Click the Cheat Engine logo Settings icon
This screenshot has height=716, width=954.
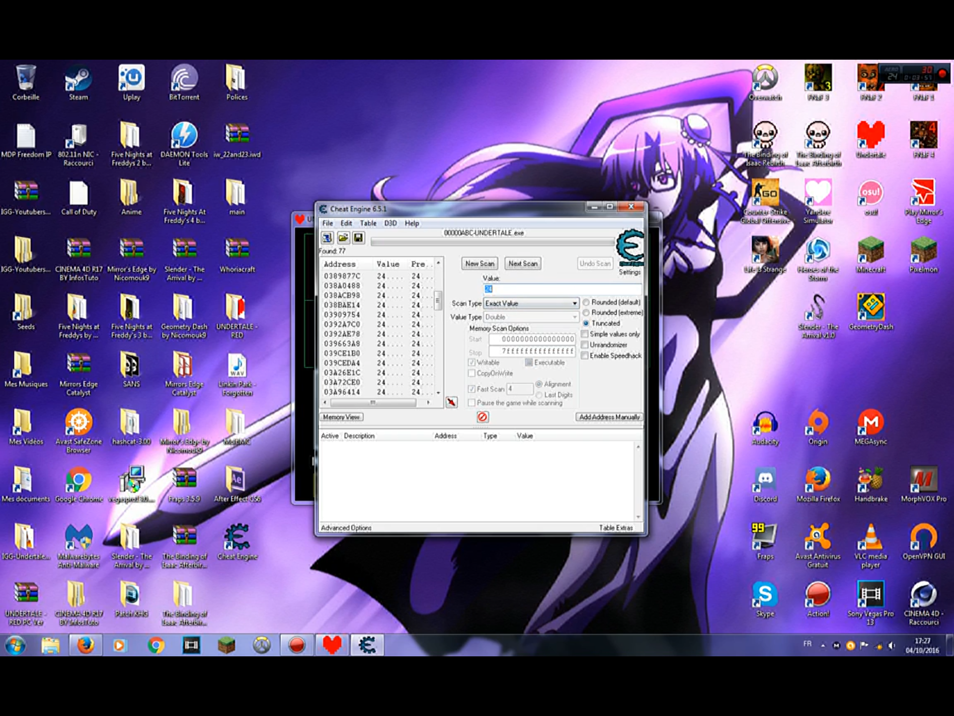[630, 247]
